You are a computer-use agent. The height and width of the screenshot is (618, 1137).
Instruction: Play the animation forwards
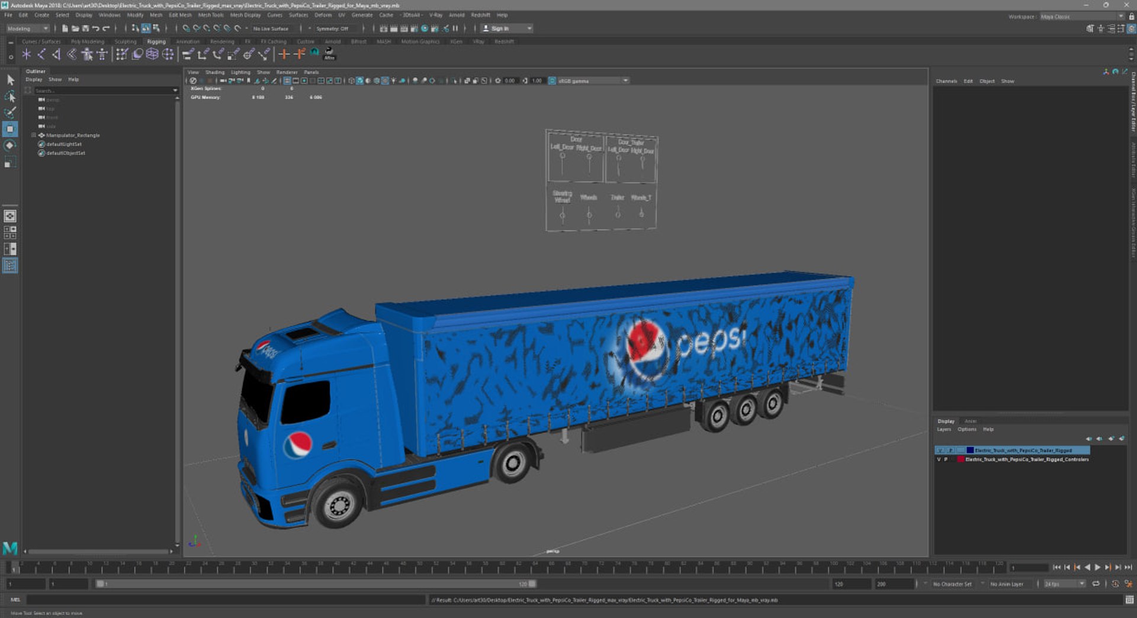[1097, 567]
